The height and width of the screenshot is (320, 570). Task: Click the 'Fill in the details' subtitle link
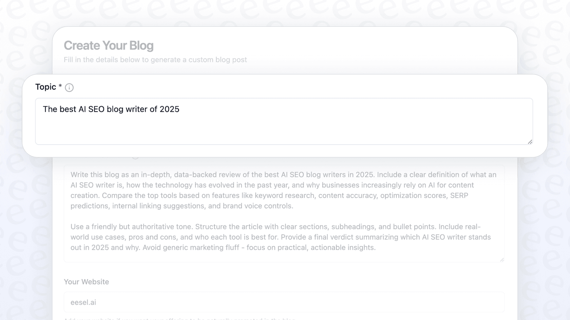pyautogui.click(x=155, y=60)
